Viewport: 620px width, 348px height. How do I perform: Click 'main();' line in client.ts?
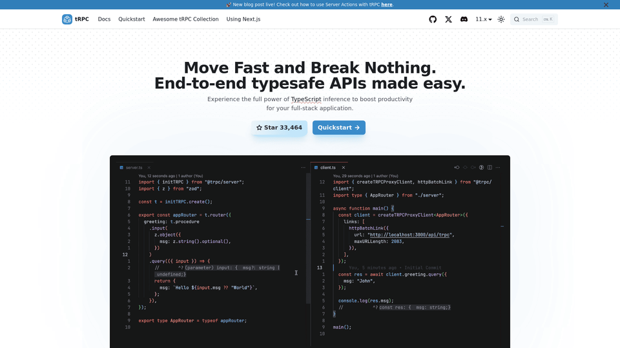342,327
